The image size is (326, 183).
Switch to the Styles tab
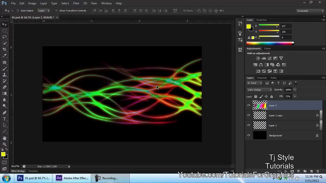(267, 49)
